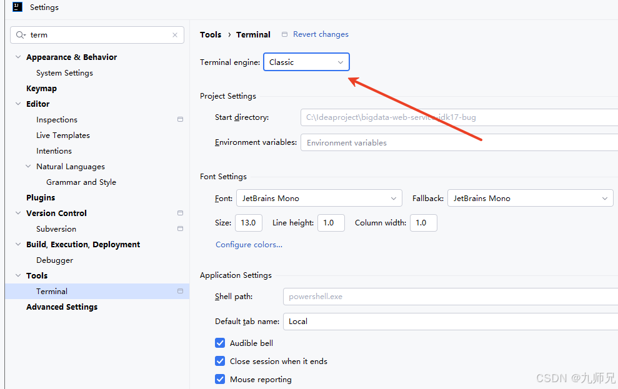Open Intentions settings page
The width and height of the screenshot is (618, 389).
coord(54,151)
